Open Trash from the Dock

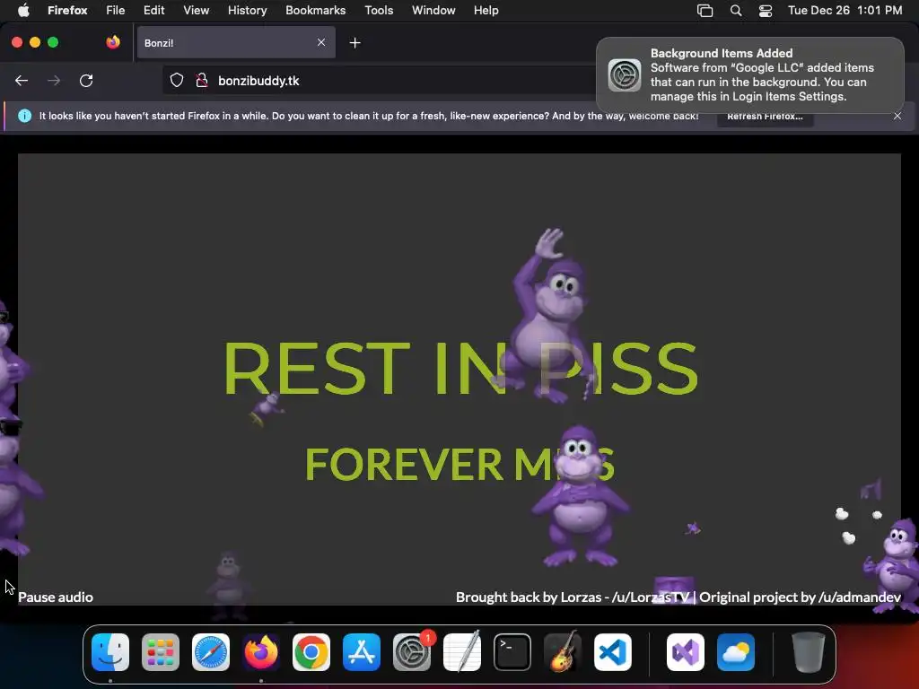(809, 652)
